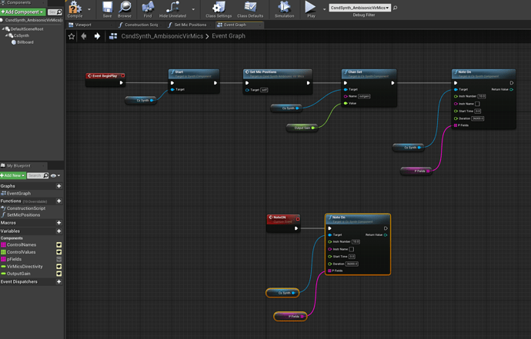This screenshot has height=339, width=531.
Task: Select the Event Graph tab
Action: pyautogui.click(x=235, y=25)
